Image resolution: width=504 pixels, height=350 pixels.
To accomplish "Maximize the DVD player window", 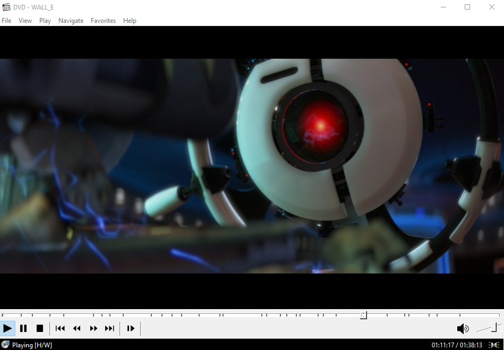I will (467, 7).
